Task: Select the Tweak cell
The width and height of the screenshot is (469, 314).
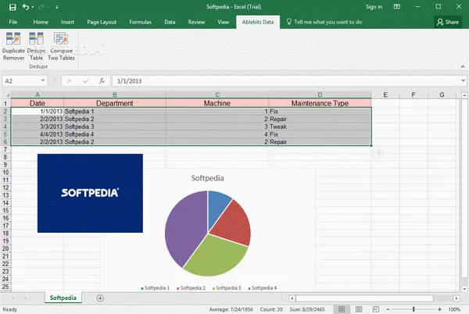Action: 320,127
